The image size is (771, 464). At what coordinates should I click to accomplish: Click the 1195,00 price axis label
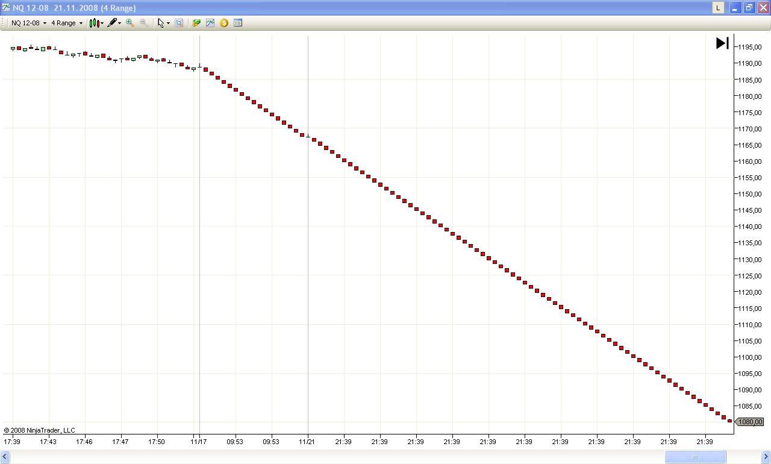click(751, 47)
